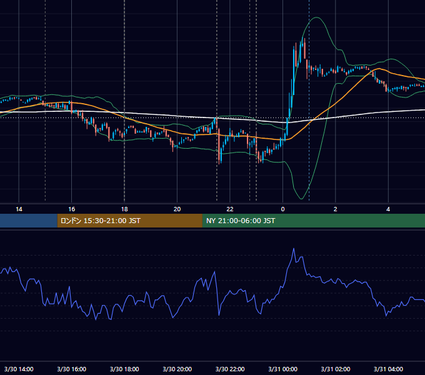Click the 3/30 20:00 time label
Screen dimensions: 425x375
point(177,369)
